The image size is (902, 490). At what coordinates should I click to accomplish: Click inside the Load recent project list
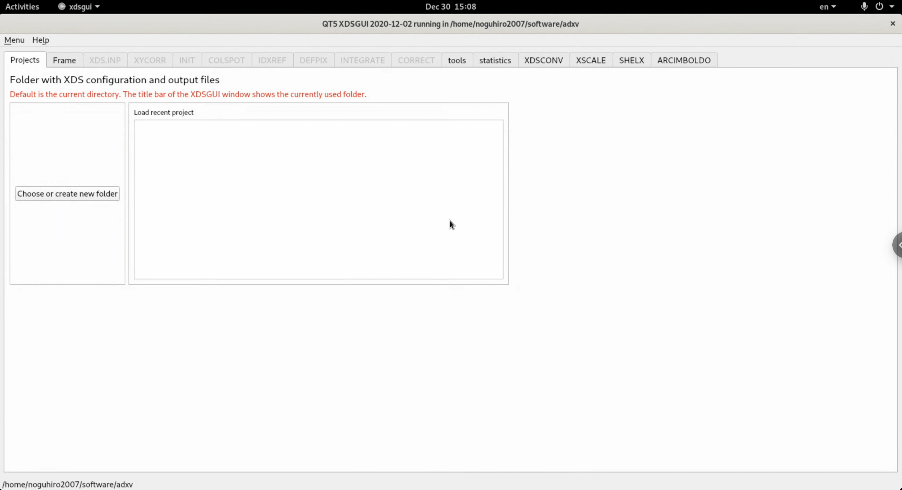pyautogui.click(x=318, y=199)
